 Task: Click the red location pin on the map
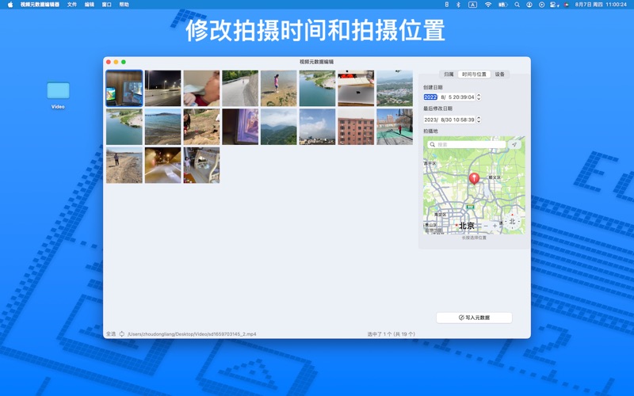click(474, 178)
